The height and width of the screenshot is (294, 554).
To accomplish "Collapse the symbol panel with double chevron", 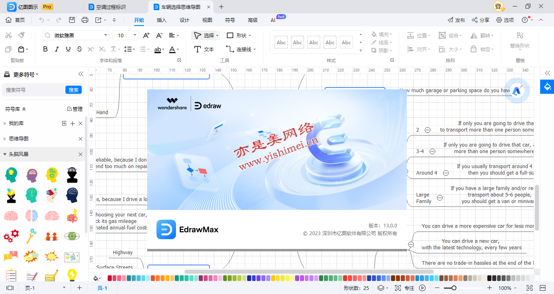I will click(81, 74).
